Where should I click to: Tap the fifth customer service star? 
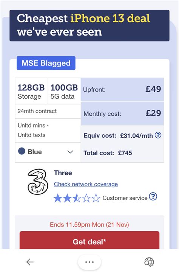pos(96,198)
